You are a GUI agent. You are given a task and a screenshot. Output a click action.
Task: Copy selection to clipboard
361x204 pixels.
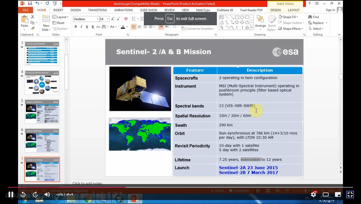(x=33, y=23)
